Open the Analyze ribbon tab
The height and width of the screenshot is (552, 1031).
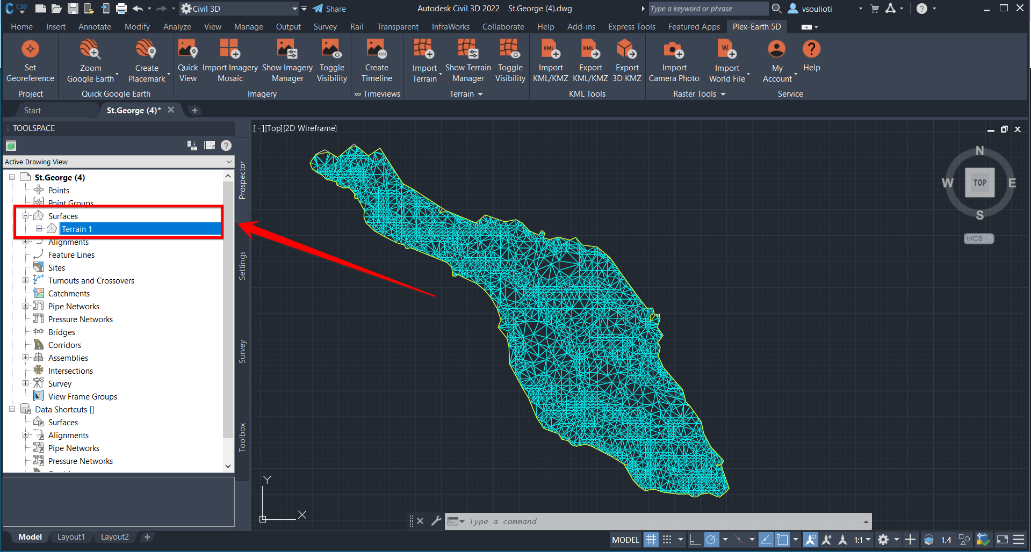[x=177, y=27]
